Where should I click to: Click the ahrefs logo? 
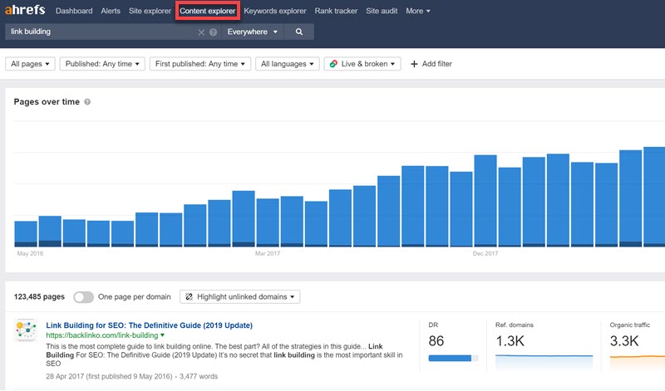coord(25,9)
